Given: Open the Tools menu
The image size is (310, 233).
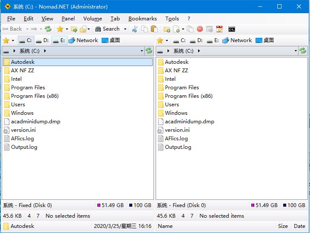Looking at the screenshot, I should click(172, 19).
